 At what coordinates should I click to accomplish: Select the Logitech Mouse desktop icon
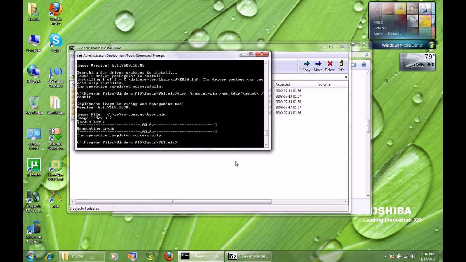[34, 201]
